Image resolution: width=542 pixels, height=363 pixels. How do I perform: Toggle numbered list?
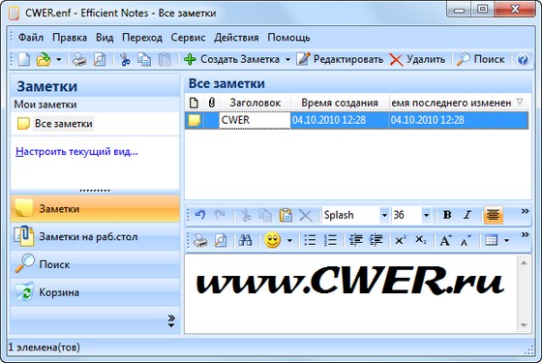[x=330, y=240]
